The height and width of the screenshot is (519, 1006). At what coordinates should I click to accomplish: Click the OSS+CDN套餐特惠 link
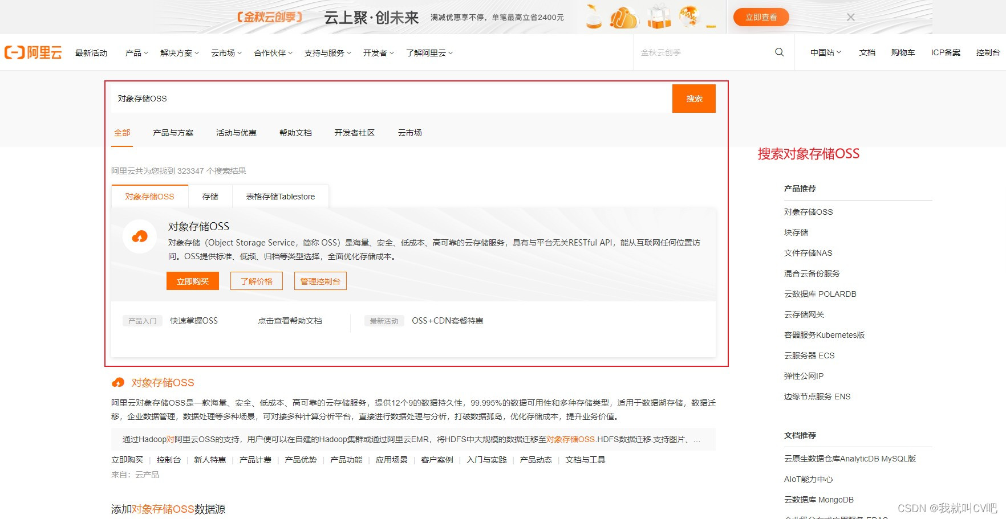[x=447, y=321]
